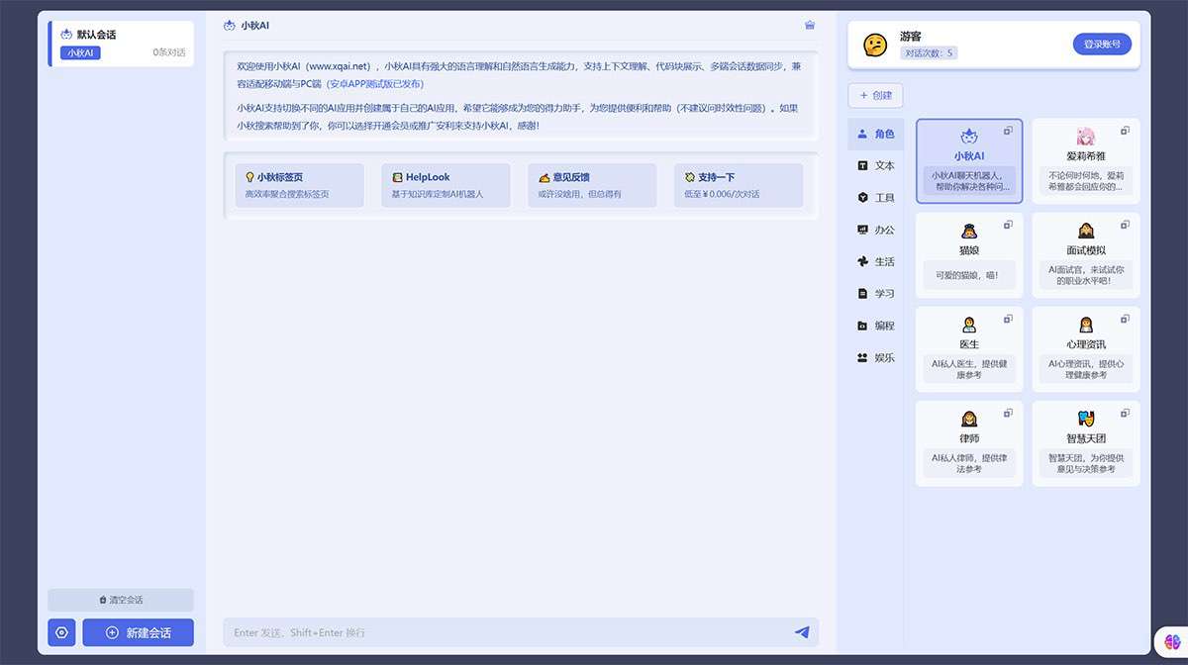Click copy icon on 心理资讯 card
The height and width of the screenshot is (665, 1188).
coord(1125,319)
